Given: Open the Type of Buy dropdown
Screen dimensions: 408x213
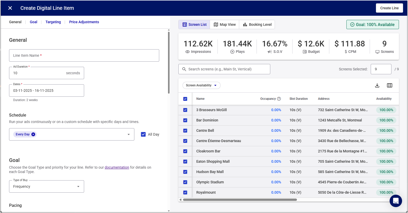Looking at the screenshot, I should [47, 186].
